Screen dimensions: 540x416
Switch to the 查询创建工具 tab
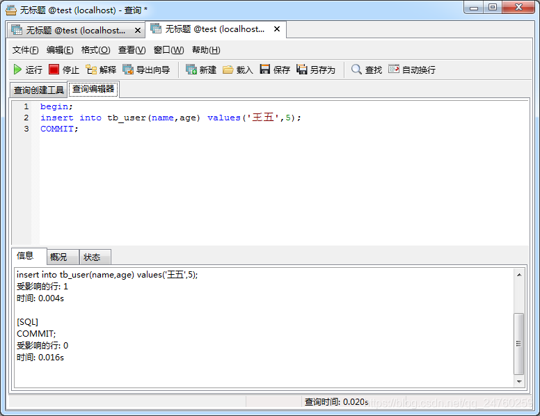click(38, 90)
